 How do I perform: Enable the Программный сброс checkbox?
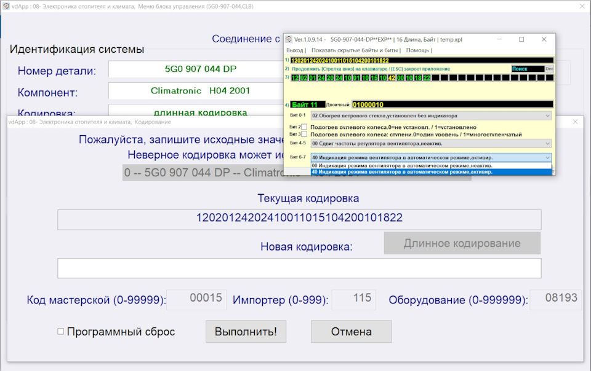[60, 332]
